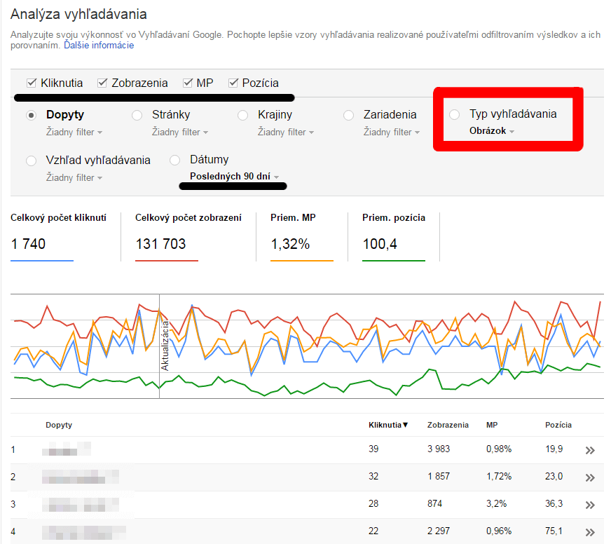This screenshot has width=611, height=544.
Task: Select the Vzhľad vyhľadávania radio button
Action: point(31,161)
